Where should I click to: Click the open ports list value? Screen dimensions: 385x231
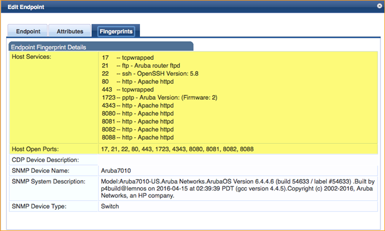coord(177,149)
